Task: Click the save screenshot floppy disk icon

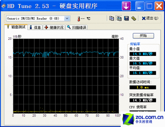Action: tap(126, 18)
